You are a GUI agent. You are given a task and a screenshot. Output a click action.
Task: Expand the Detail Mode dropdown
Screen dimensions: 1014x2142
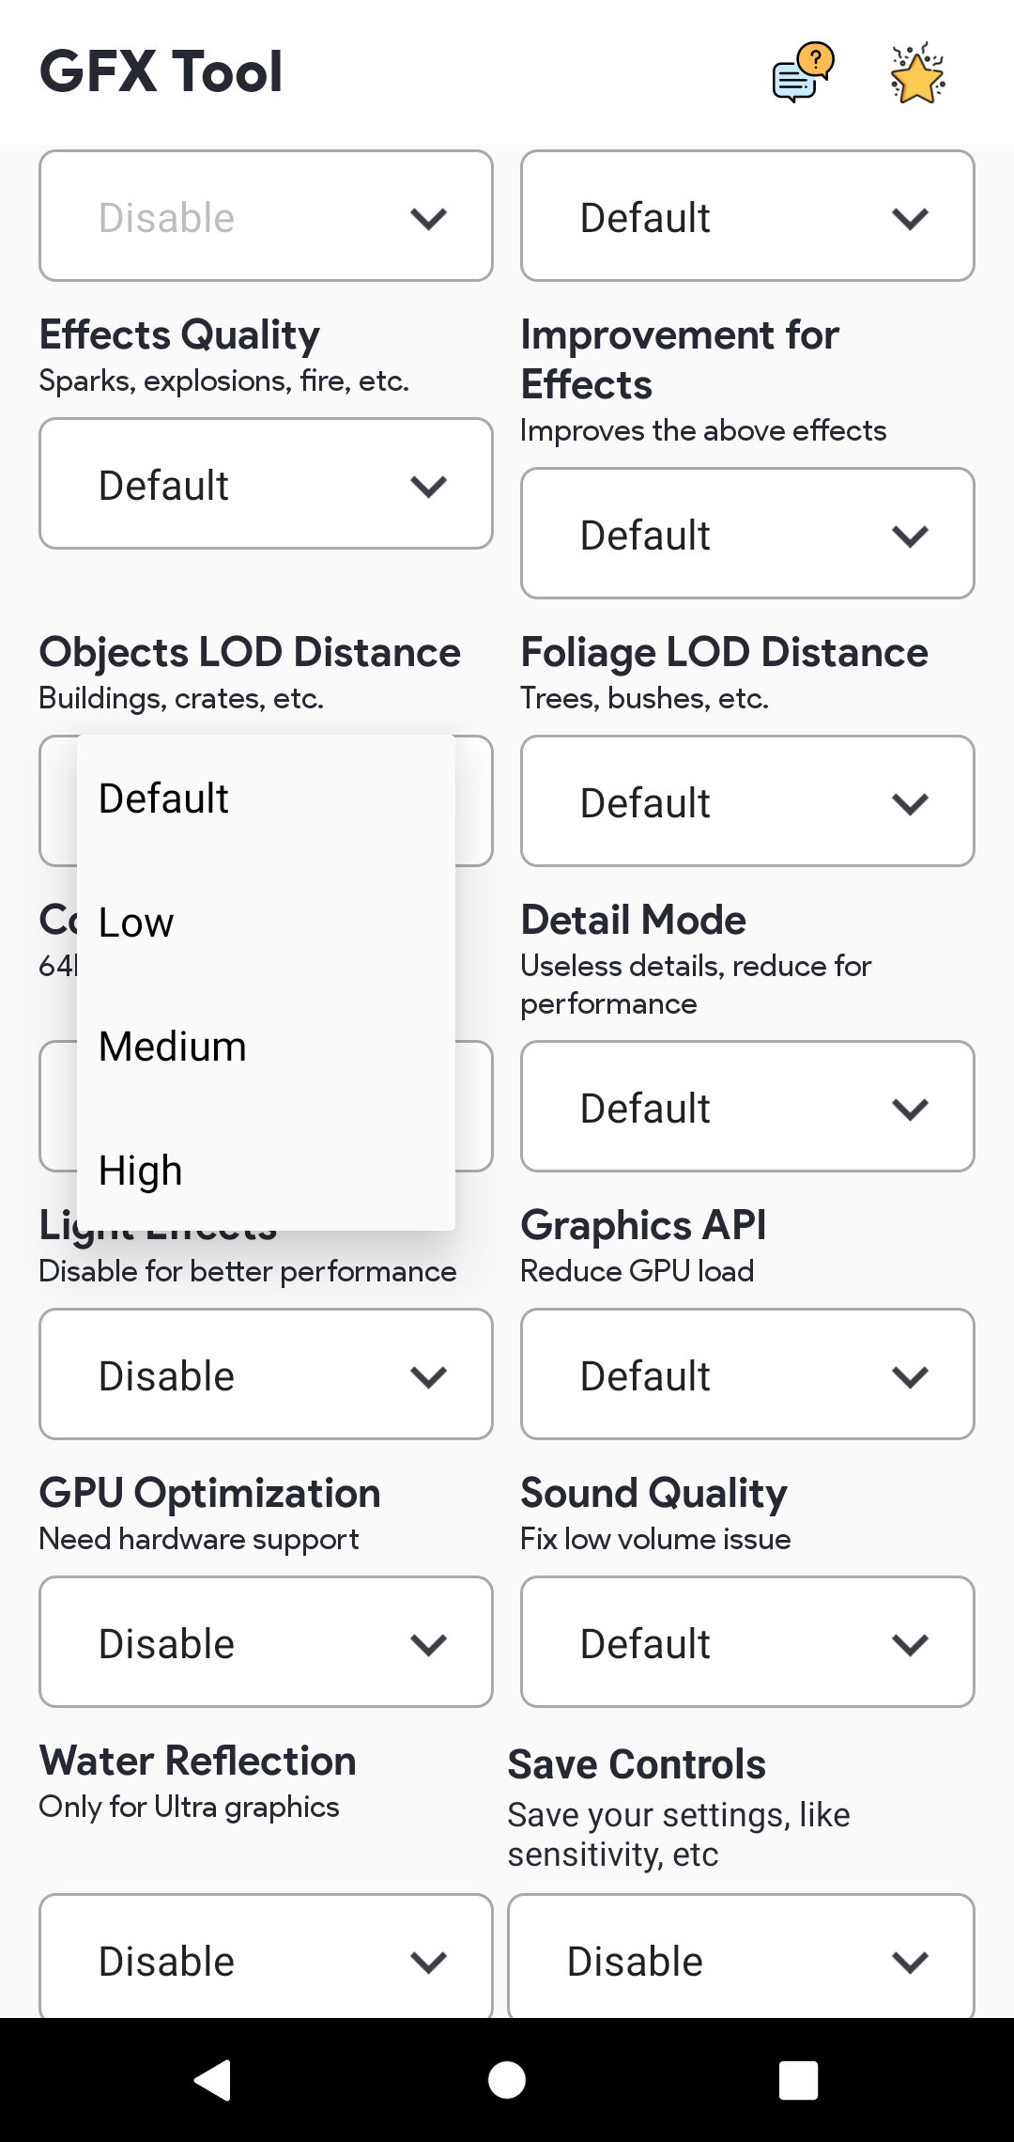747,1107
